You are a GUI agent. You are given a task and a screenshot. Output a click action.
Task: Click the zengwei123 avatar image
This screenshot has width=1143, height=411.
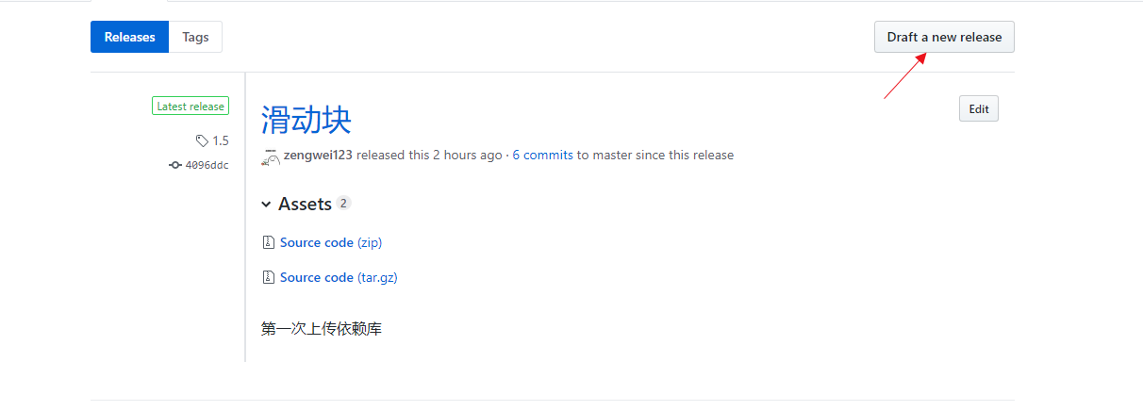point(271,156)
